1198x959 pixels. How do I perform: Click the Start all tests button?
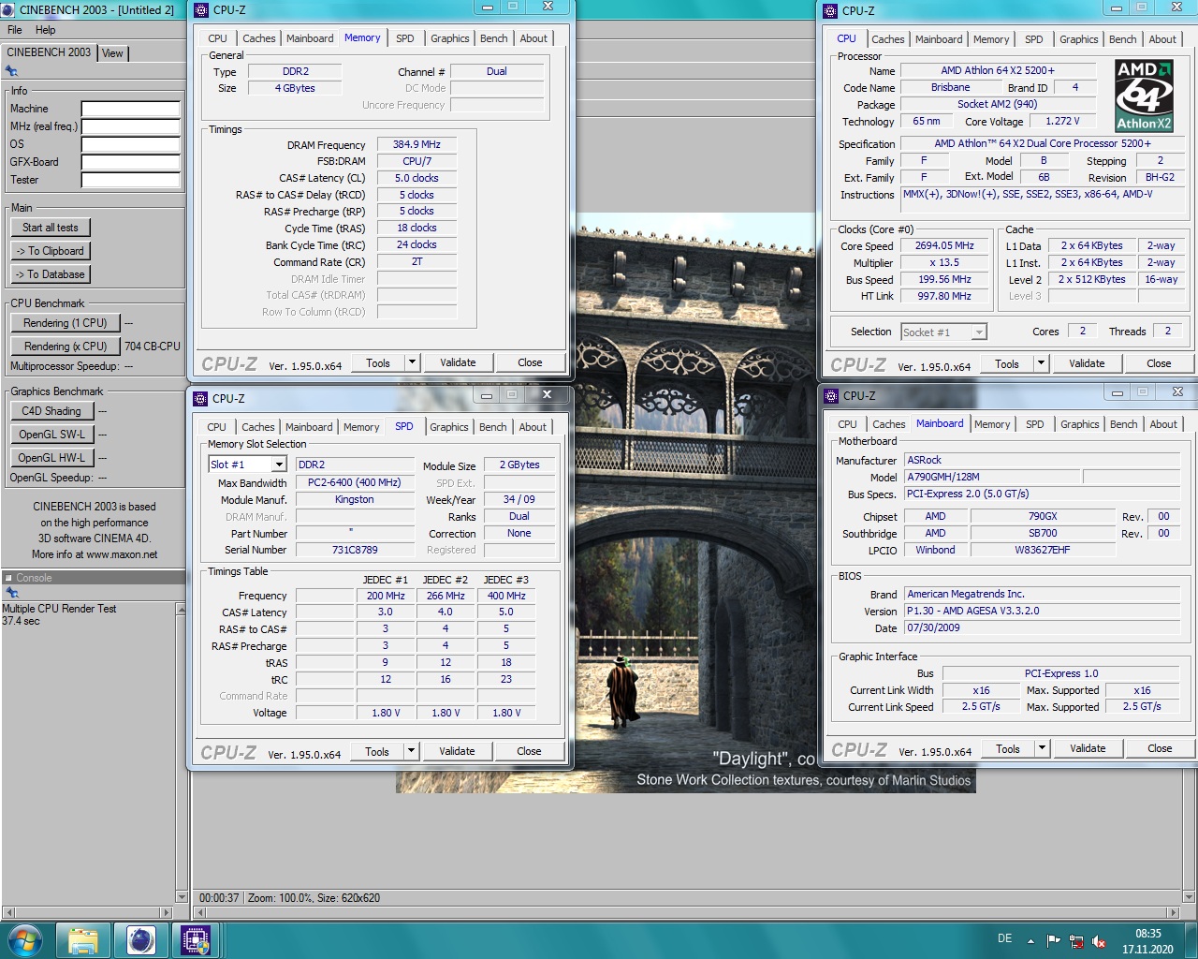point(51,228)
